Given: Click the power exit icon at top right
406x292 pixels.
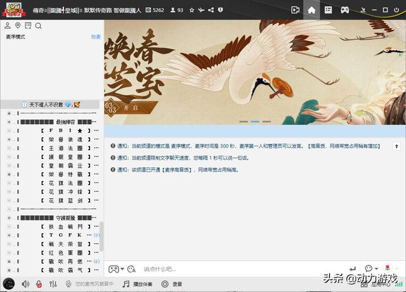Looking at the screenshot, I should 396,10.
